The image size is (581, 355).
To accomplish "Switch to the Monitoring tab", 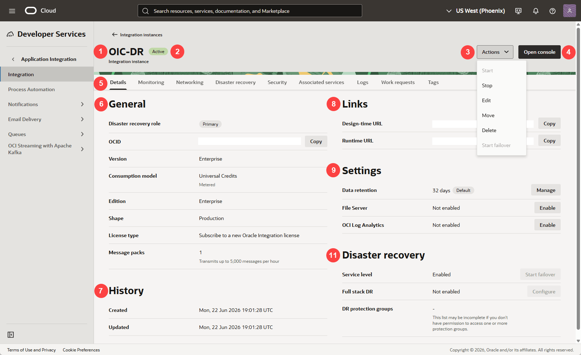I will coord(151,82).
